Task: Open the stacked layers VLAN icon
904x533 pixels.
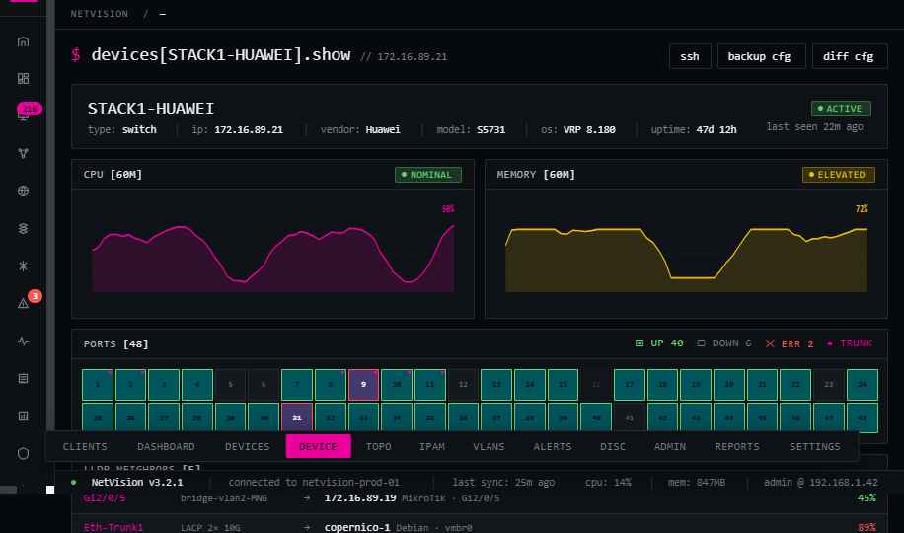Action: pyautogui.click(x=23, y=228)
